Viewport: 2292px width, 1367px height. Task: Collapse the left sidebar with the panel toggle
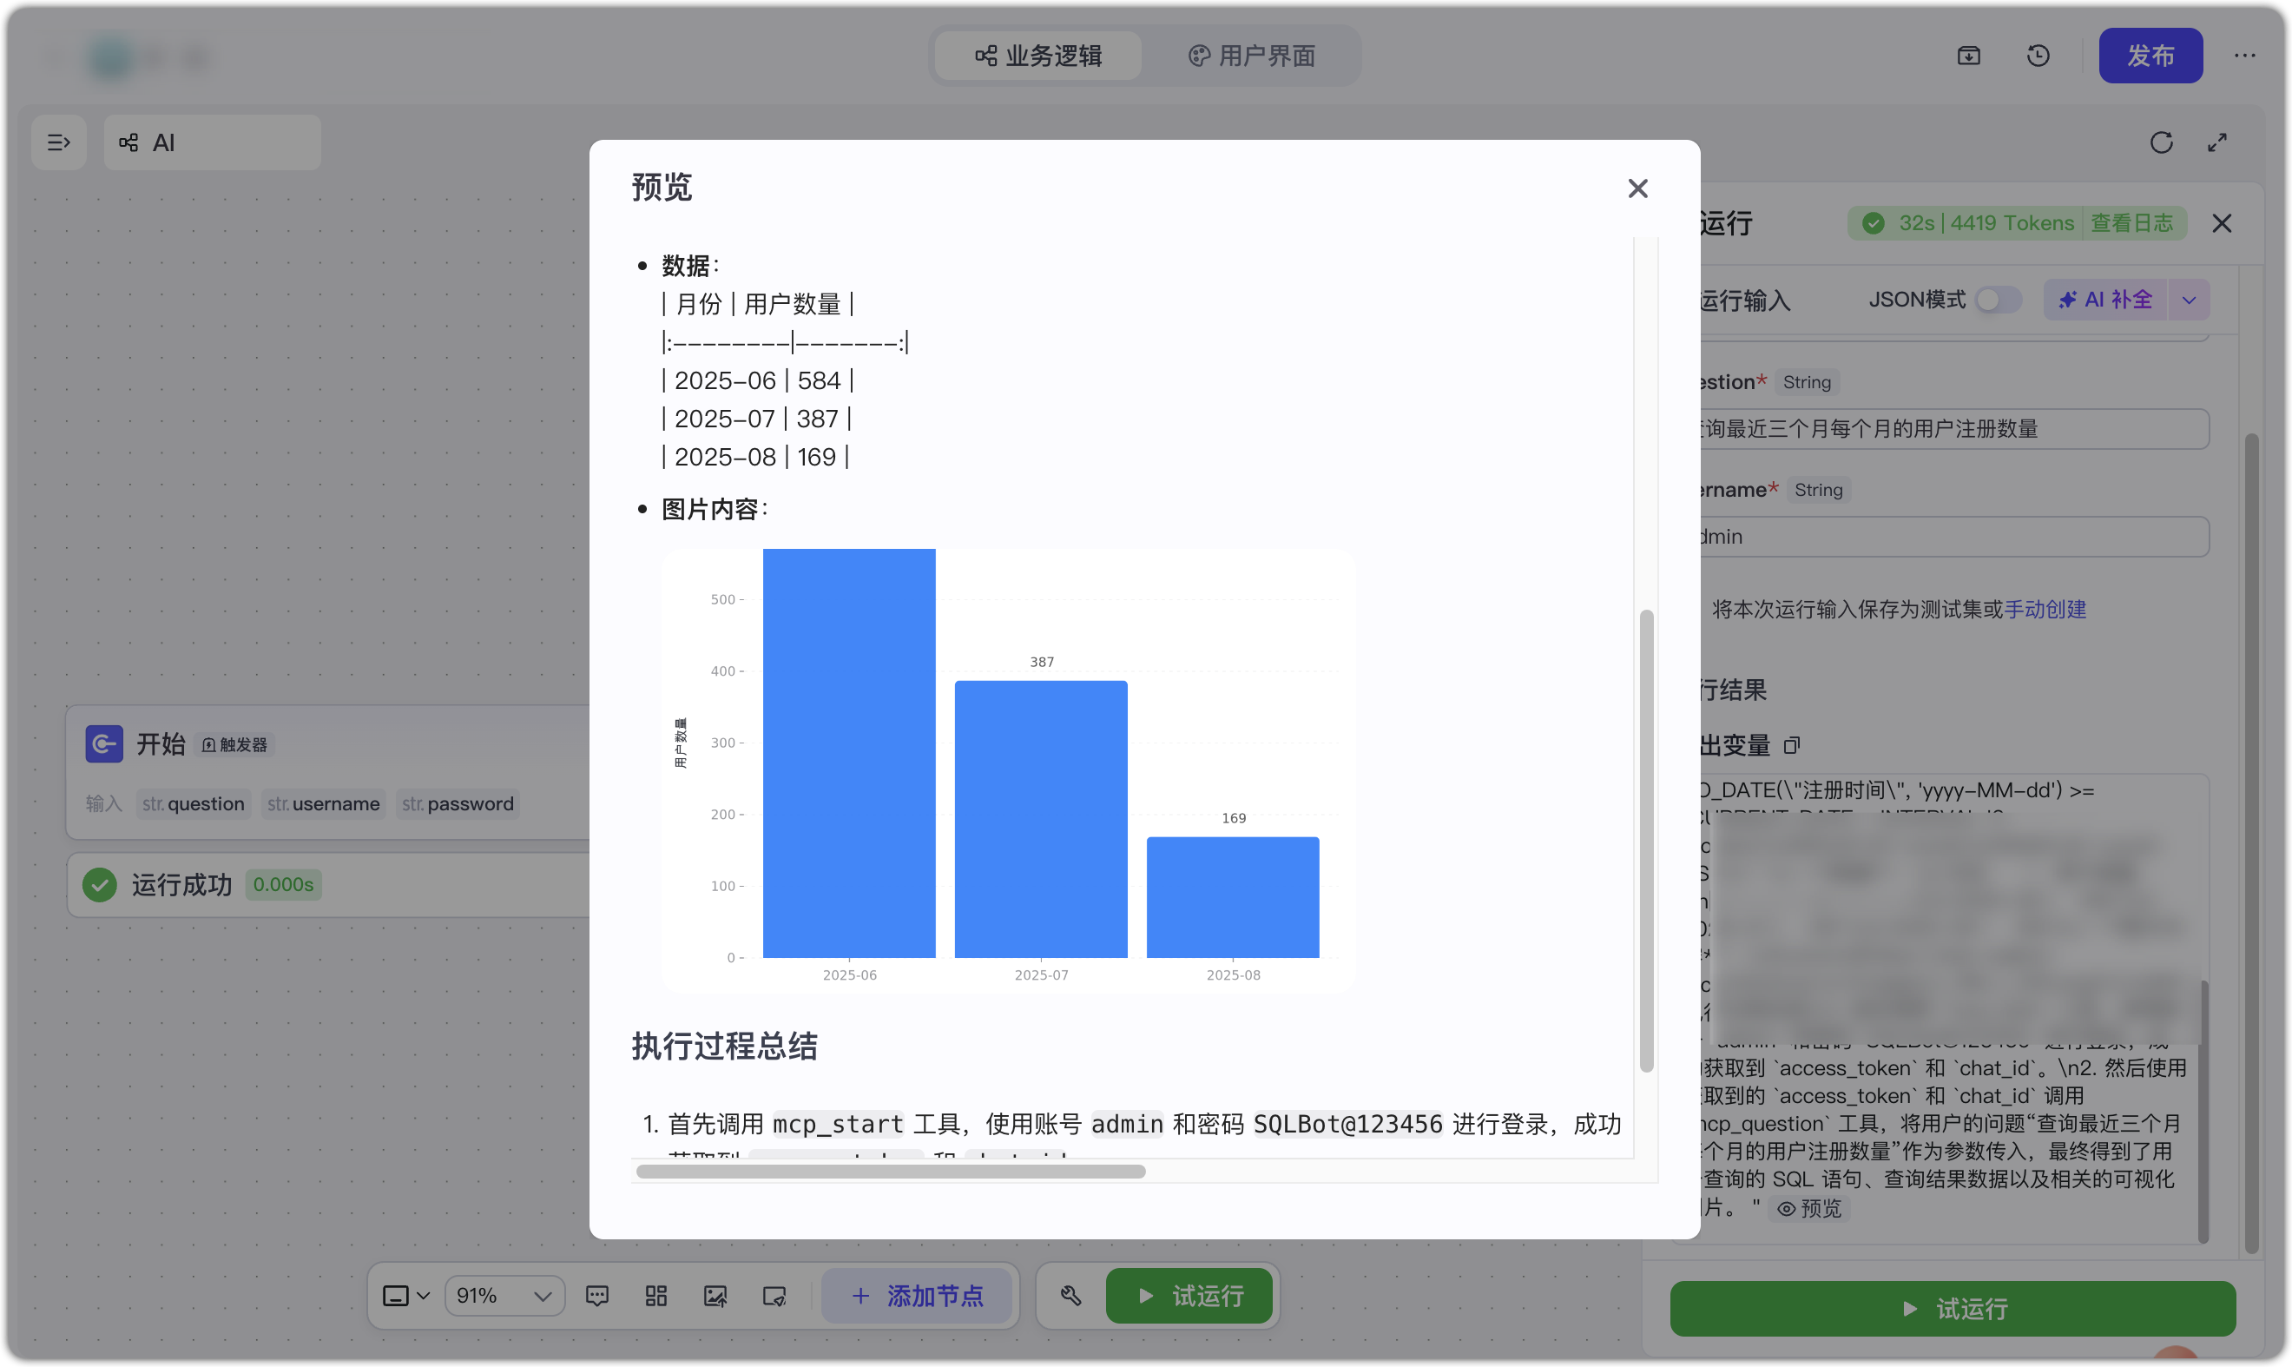coord(58,142)
